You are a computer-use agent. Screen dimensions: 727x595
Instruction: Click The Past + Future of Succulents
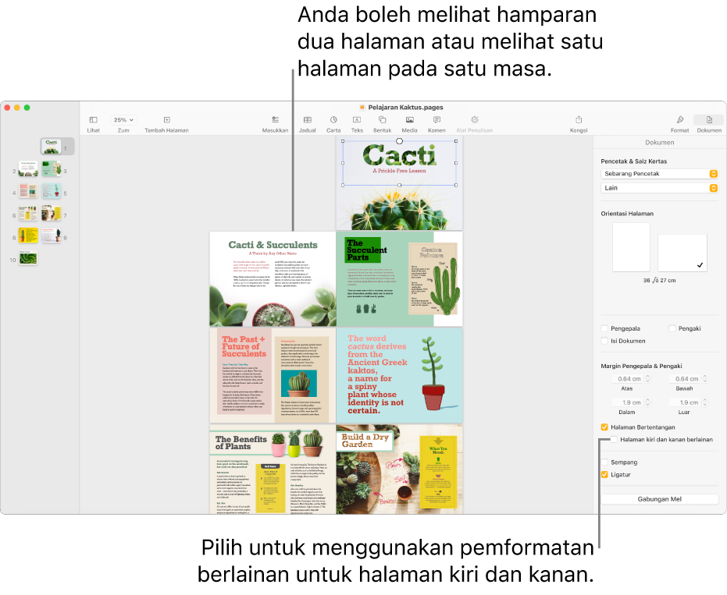(244, 346)
